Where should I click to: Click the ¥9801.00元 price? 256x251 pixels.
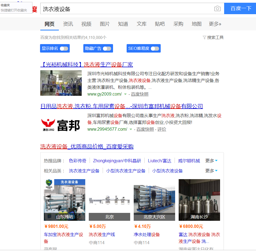tap(56, 226)
